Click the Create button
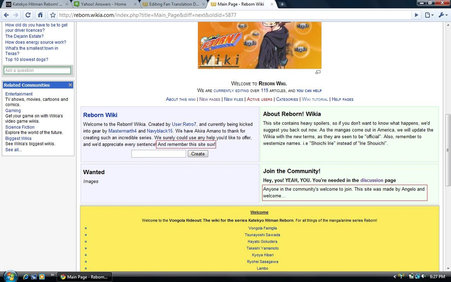 (198, 154)
